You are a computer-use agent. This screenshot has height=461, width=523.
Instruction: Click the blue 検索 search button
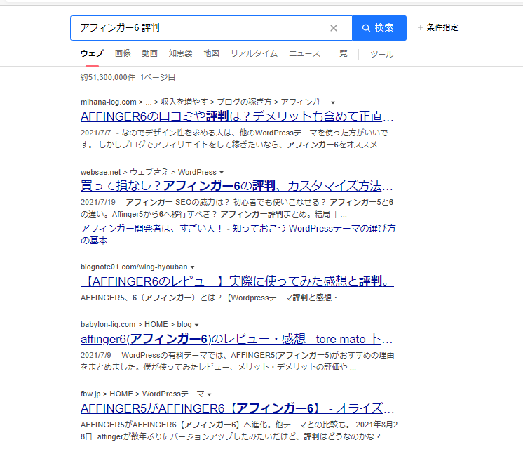click(379, 28)
